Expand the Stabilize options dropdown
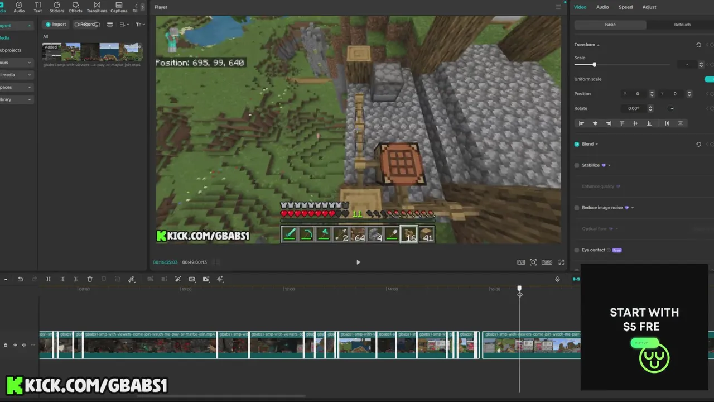714x402 pixels. point(609,165)
